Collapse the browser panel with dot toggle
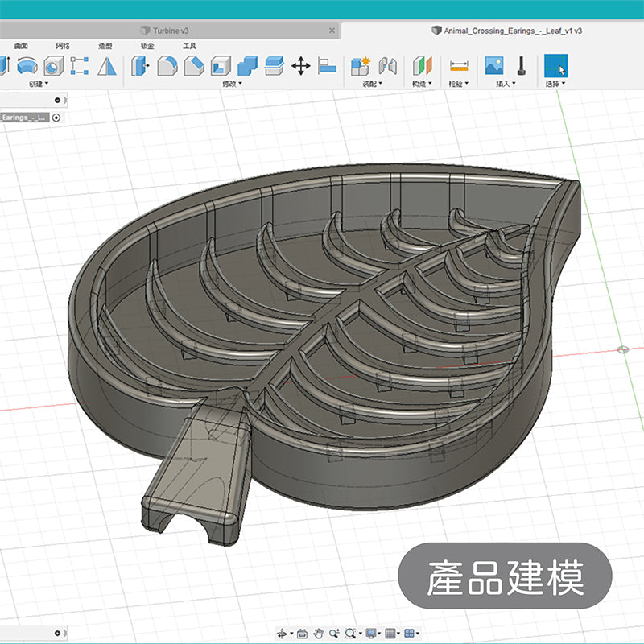644x644 pixels. 57,101
